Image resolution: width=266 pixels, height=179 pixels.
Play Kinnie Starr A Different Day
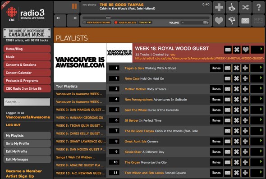tap(257, 152)
